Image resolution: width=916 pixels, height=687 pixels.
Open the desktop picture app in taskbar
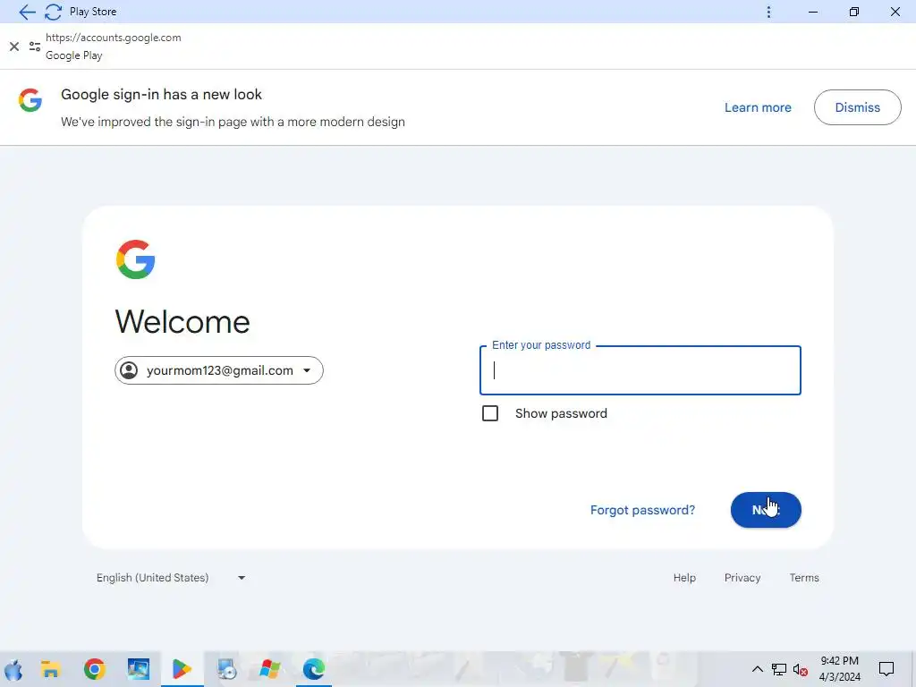139,669
